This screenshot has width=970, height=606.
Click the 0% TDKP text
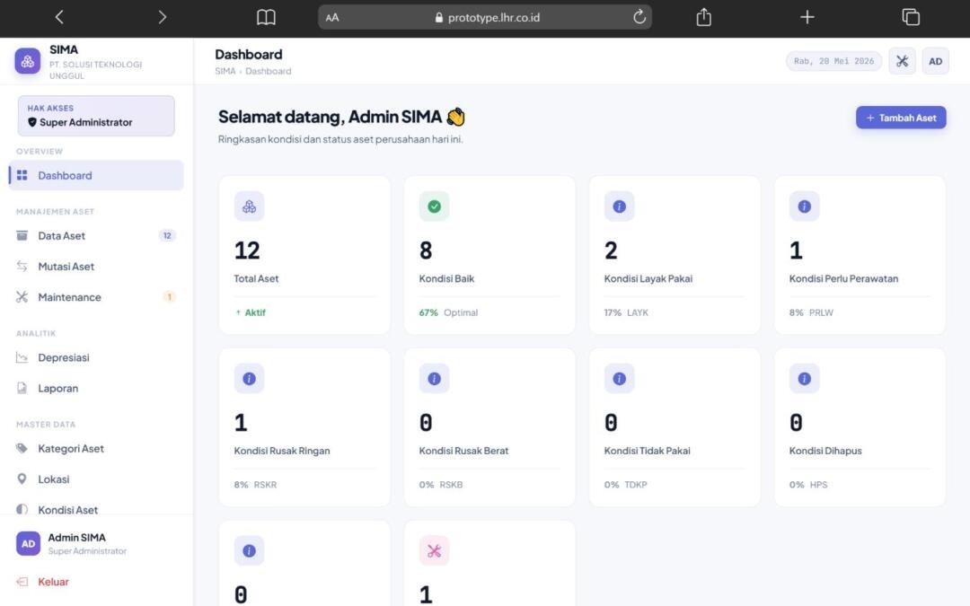coord(625,485)
